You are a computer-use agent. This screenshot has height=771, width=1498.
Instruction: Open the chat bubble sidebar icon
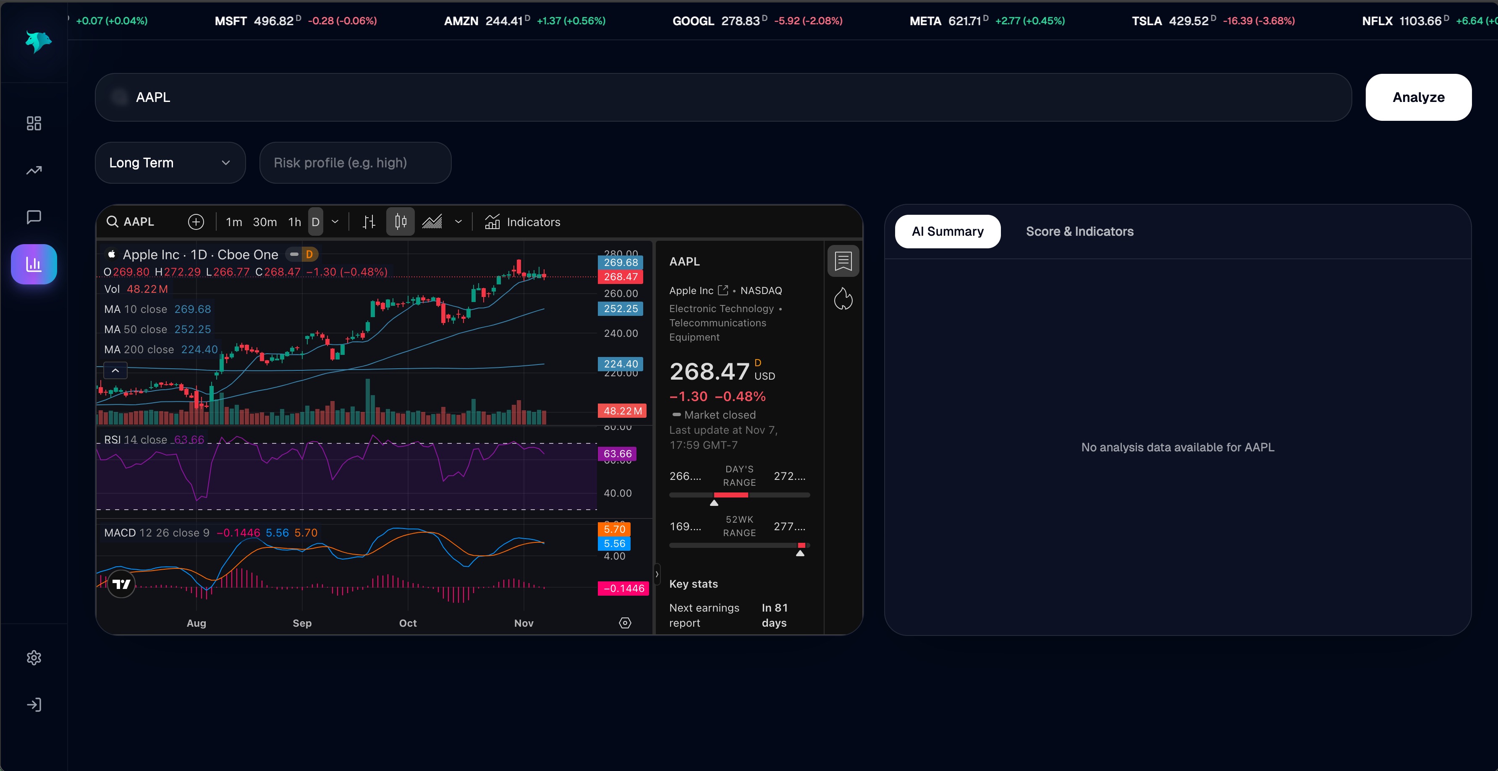(34, 217)
